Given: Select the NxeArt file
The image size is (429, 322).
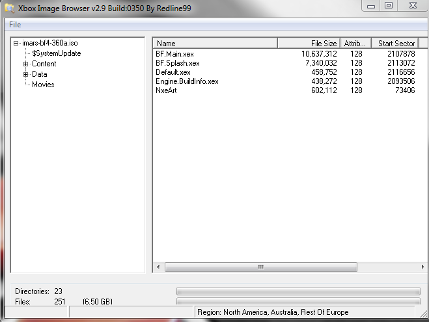Looking at the screenshot, I should (166, 90).
